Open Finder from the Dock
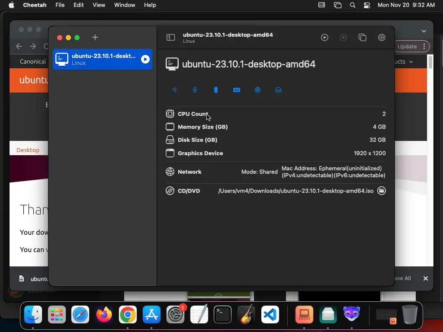Screen dimensions: 443x332 (x=33, y=315)
